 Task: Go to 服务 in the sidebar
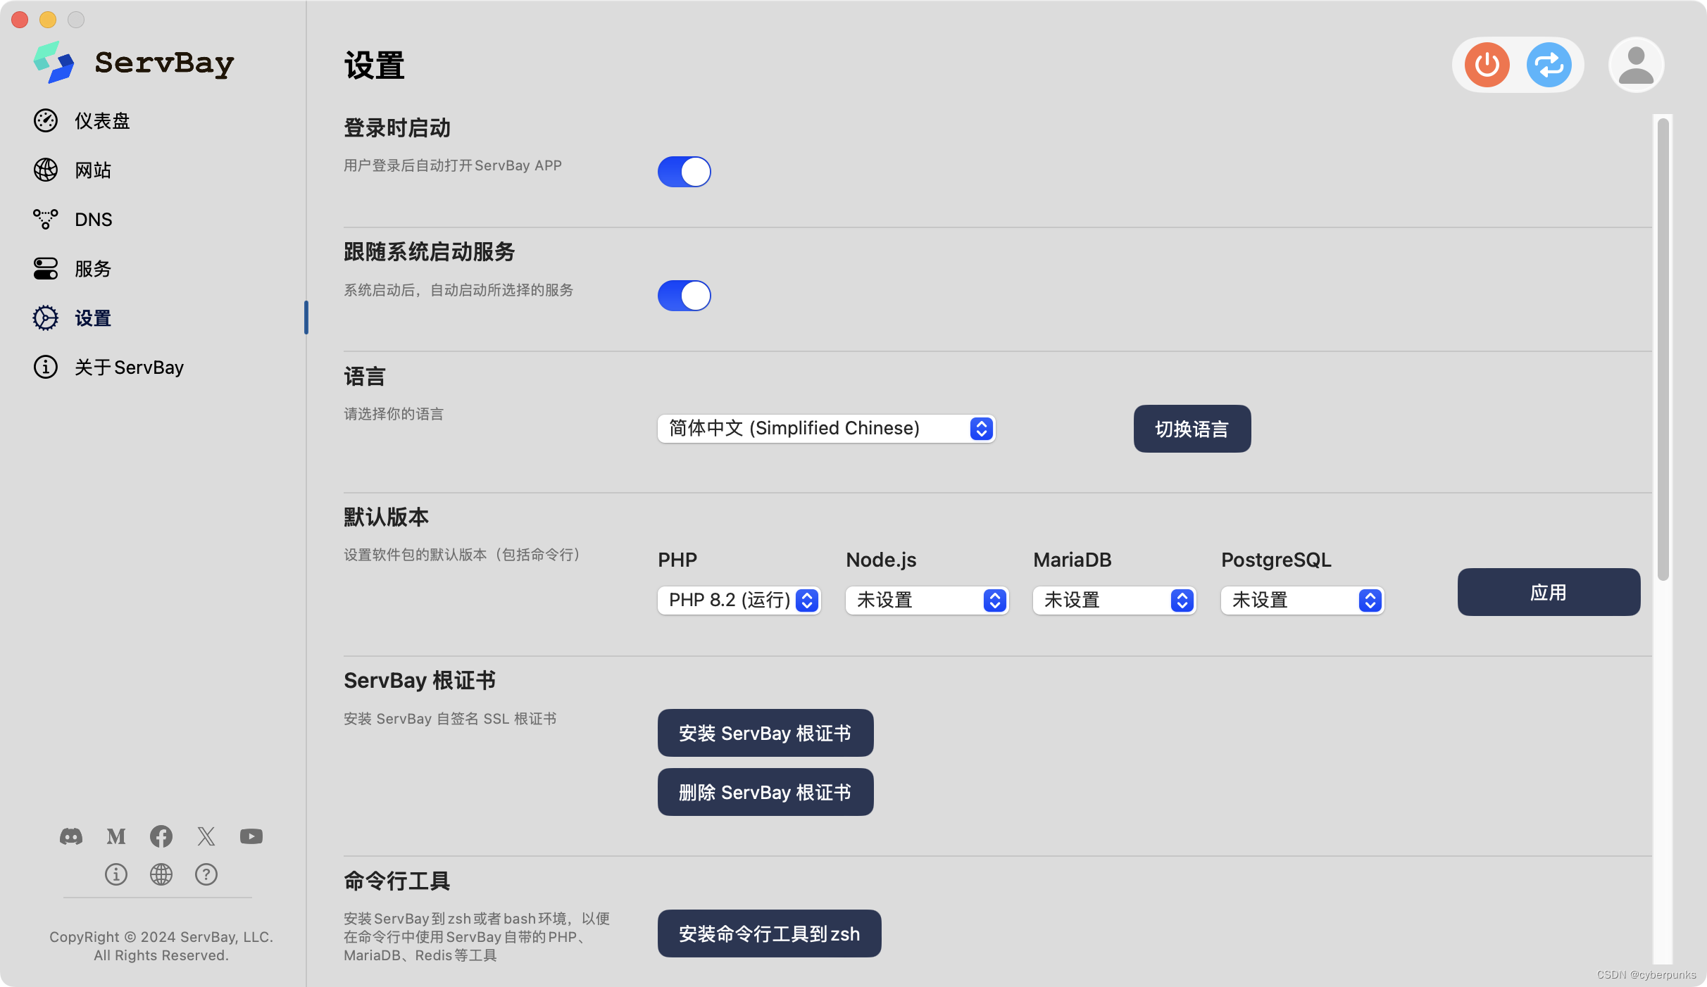(x=93, y=269)
